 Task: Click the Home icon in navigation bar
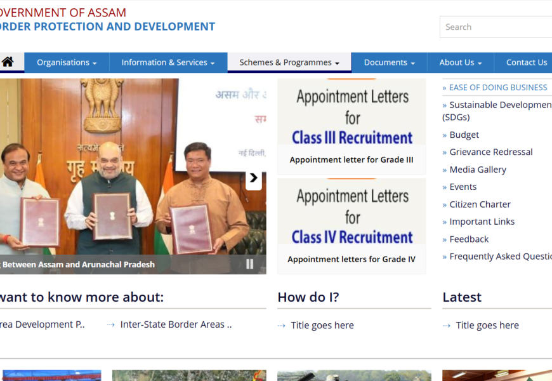pyautogui.click(x=8, y=62)
